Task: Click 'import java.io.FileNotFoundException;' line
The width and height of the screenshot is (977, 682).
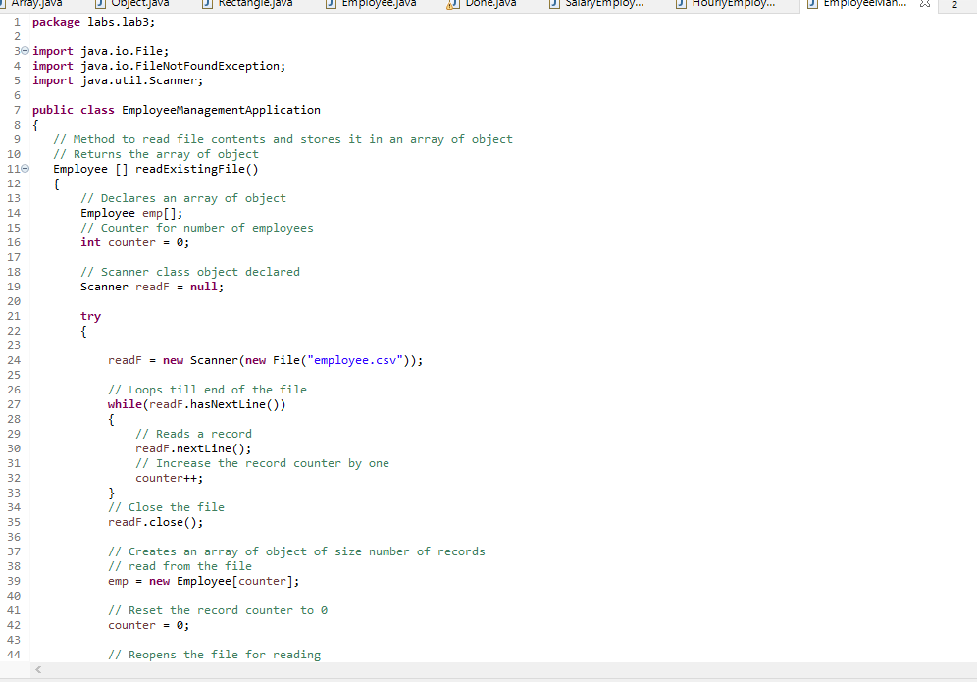Action: (159, 66)
